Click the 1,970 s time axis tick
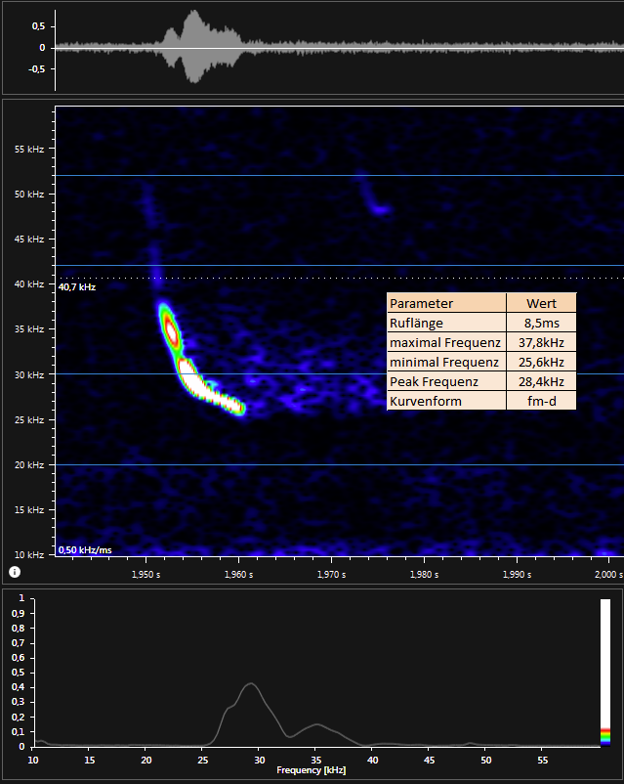 (x=331, y=574)
